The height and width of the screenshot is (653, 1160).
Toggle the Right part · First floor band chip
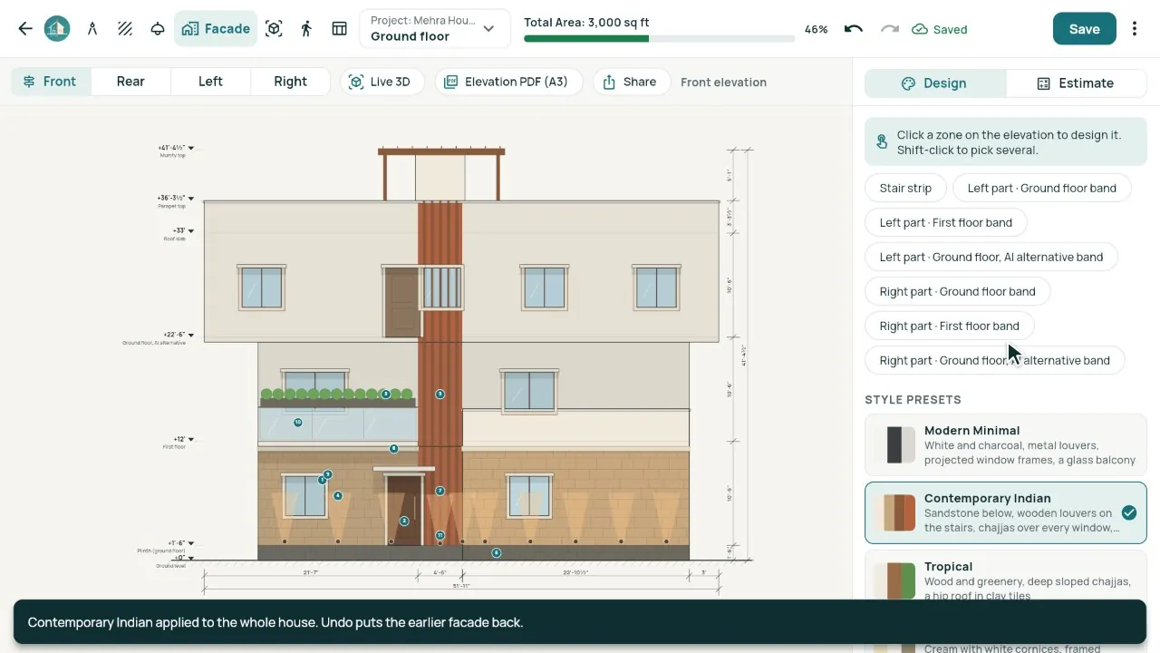949,326
